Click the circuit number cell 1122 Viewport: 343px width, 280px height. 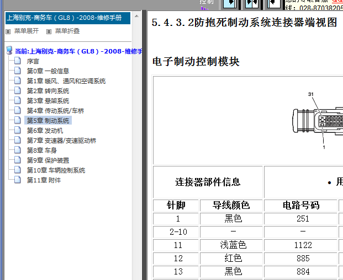[301, 245]
